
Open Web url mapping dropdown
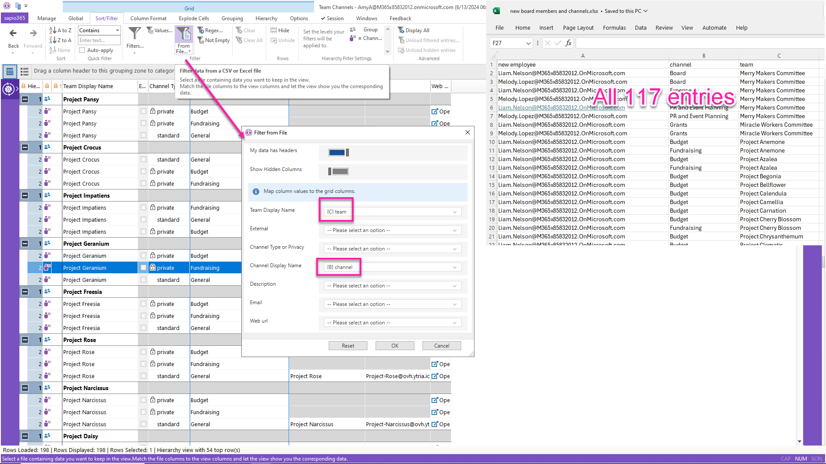pyautogui.click(x=393, y=323)
